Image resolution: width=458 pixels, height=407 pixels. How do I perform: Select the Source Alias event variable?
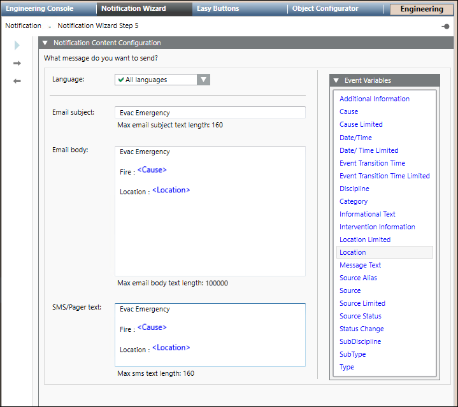point(359,278)
